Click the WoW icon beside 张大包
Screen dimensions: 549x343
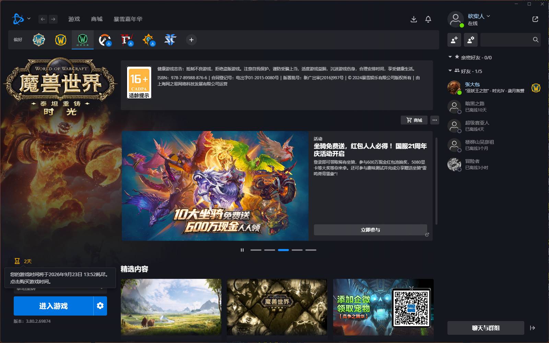click(536, 88)
